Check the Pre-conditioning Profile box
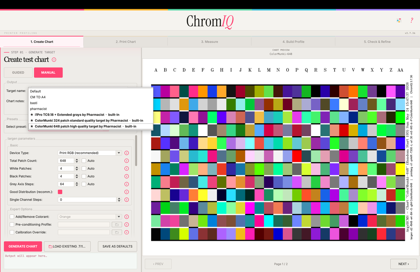 click(12, 224)
